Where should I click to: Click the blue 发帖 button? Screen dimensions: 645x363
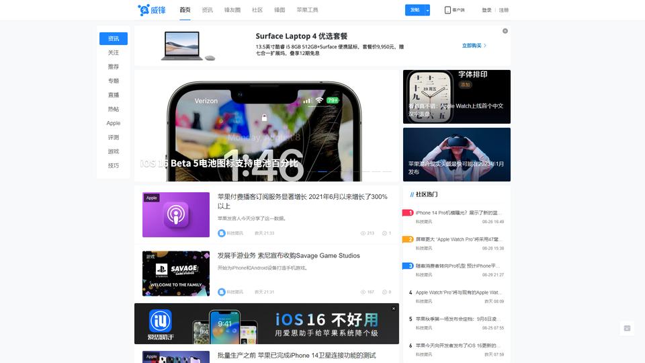tap(415, 10)
